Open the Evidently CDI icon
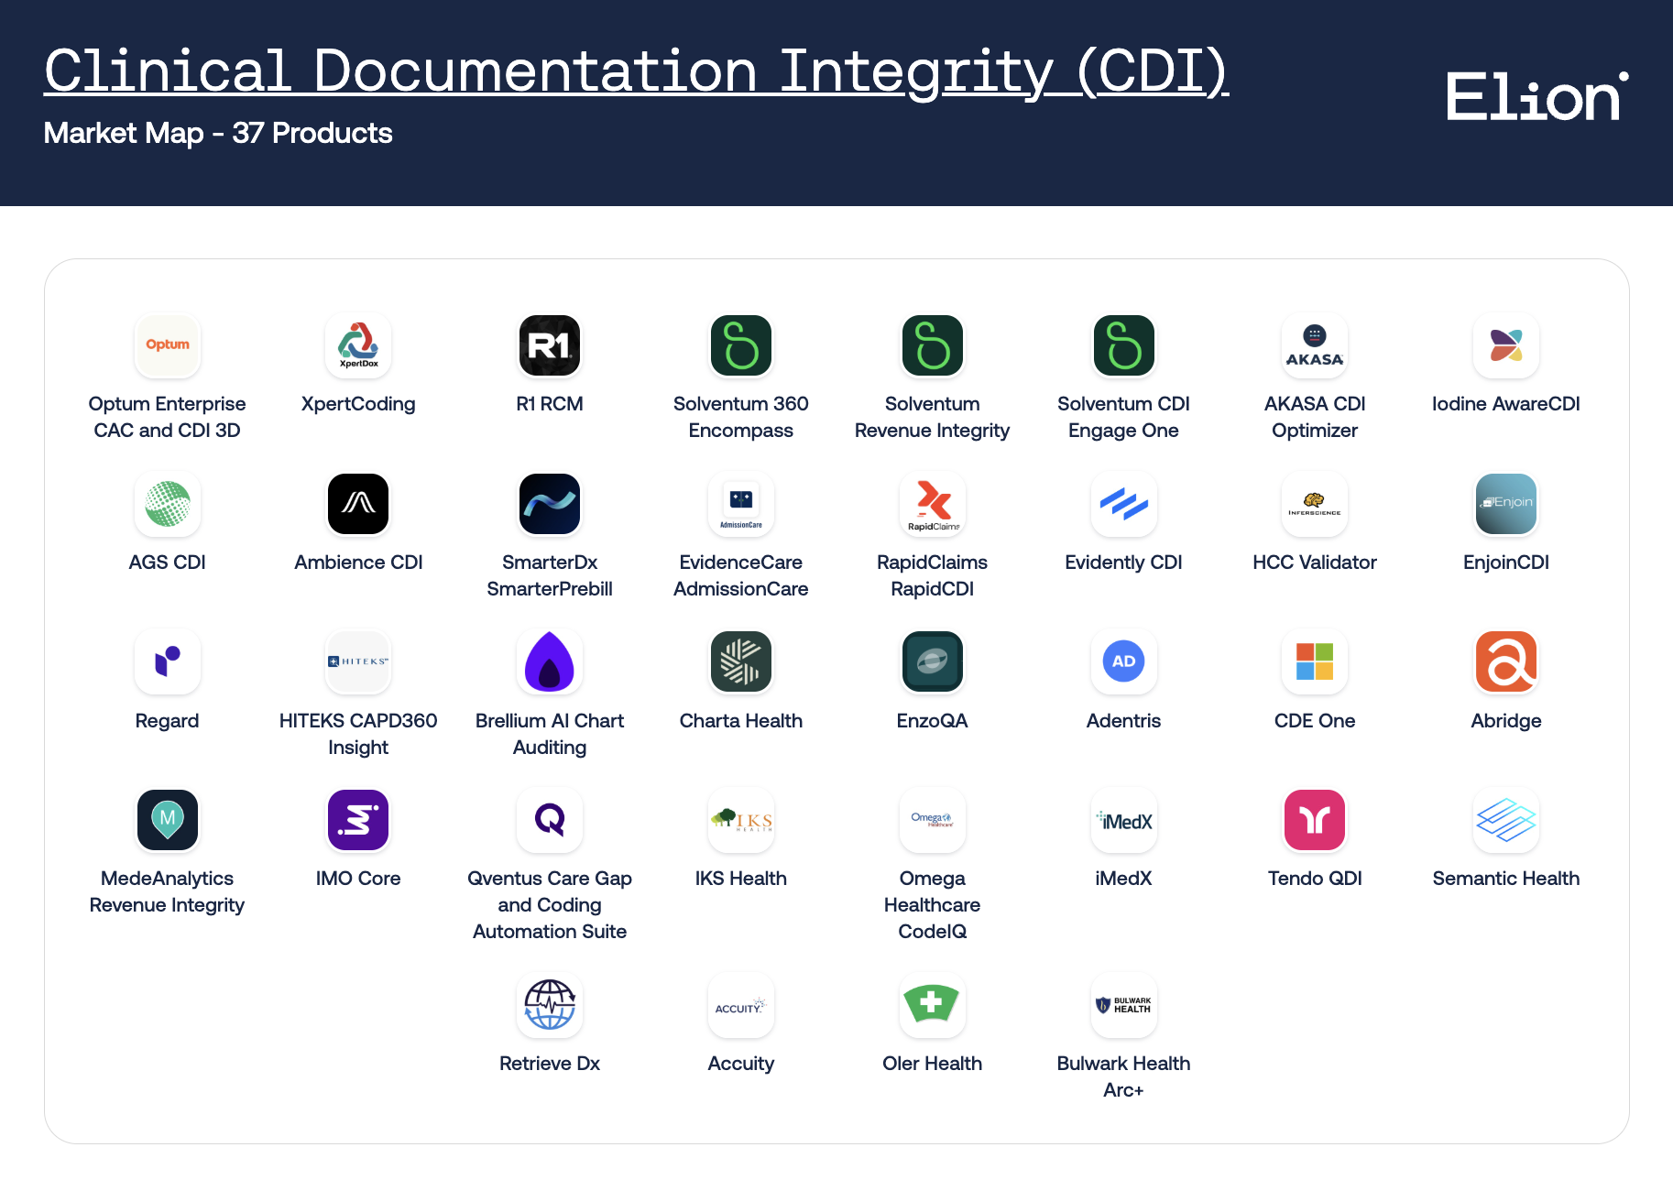This screenshot has height=1191, width=1673. pyautogui.click(x=1124, y=504)
